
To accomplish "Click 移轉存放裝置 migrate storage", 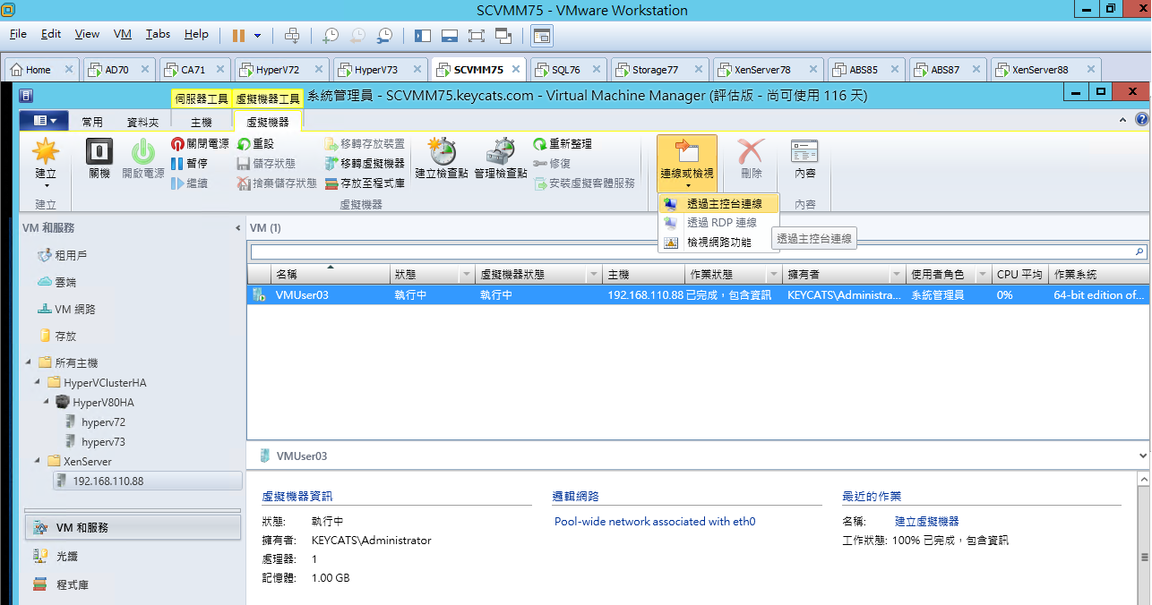I will (365, 143).
